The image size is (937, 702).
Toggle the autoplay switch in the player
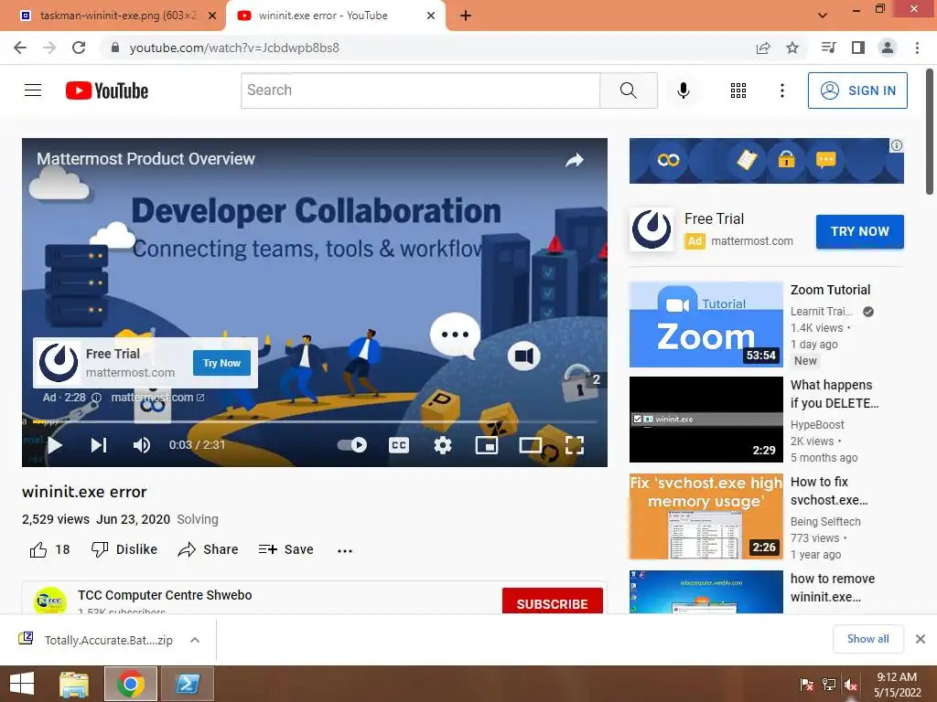click(x=352, y=445)
